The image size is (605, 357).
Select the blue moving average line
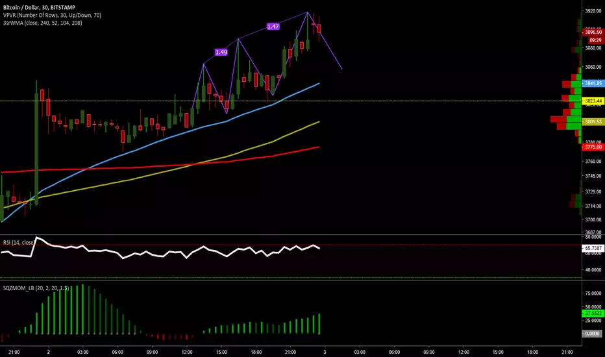158,141
